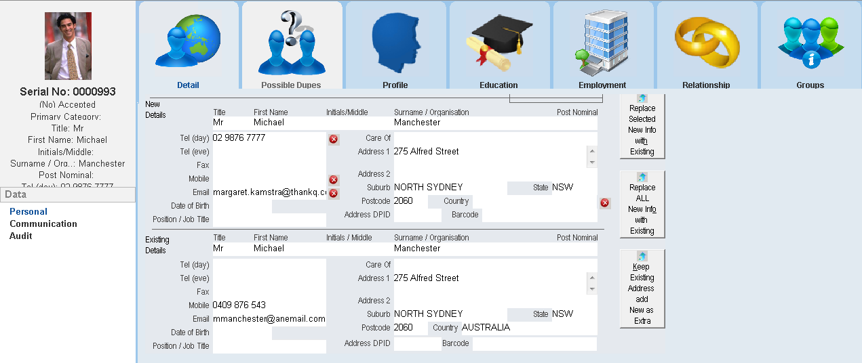Viewport: 862px width, 363px height.
Task: Clear new Email with red X icon
Action: [x=334, y=193]
